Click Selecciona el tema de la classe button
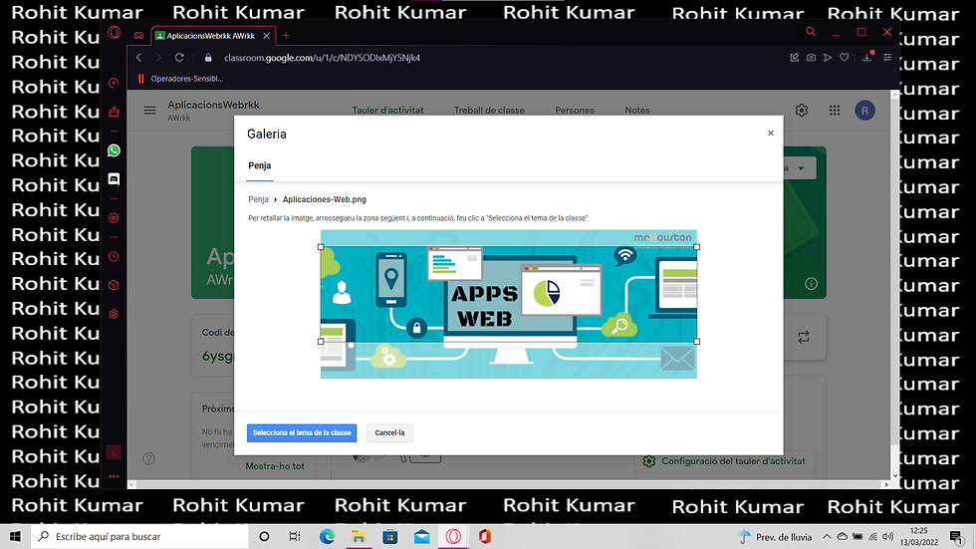This screenshot has height=549, width=976. [x=301, y=432]
